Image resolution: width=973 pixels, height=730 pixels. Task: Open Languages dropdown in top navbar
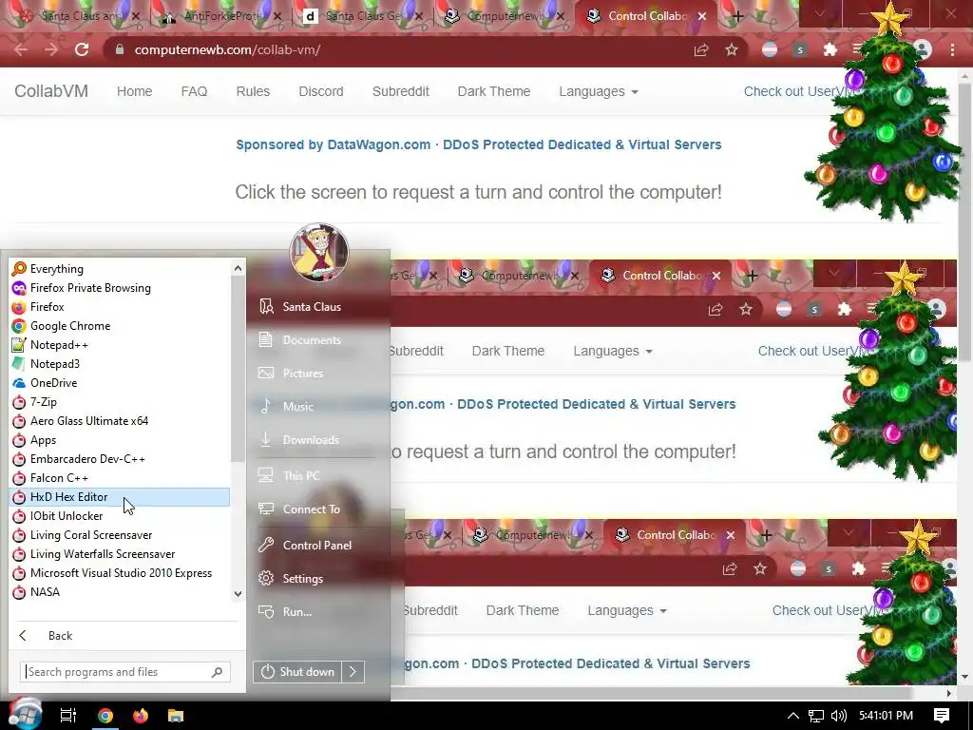pyautogui.click(x=599, y=91)
